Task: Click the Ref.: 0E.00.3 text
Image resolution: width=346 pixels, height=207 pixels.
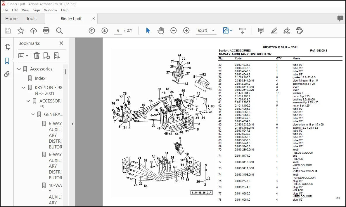Action: (x=319, y=51)
